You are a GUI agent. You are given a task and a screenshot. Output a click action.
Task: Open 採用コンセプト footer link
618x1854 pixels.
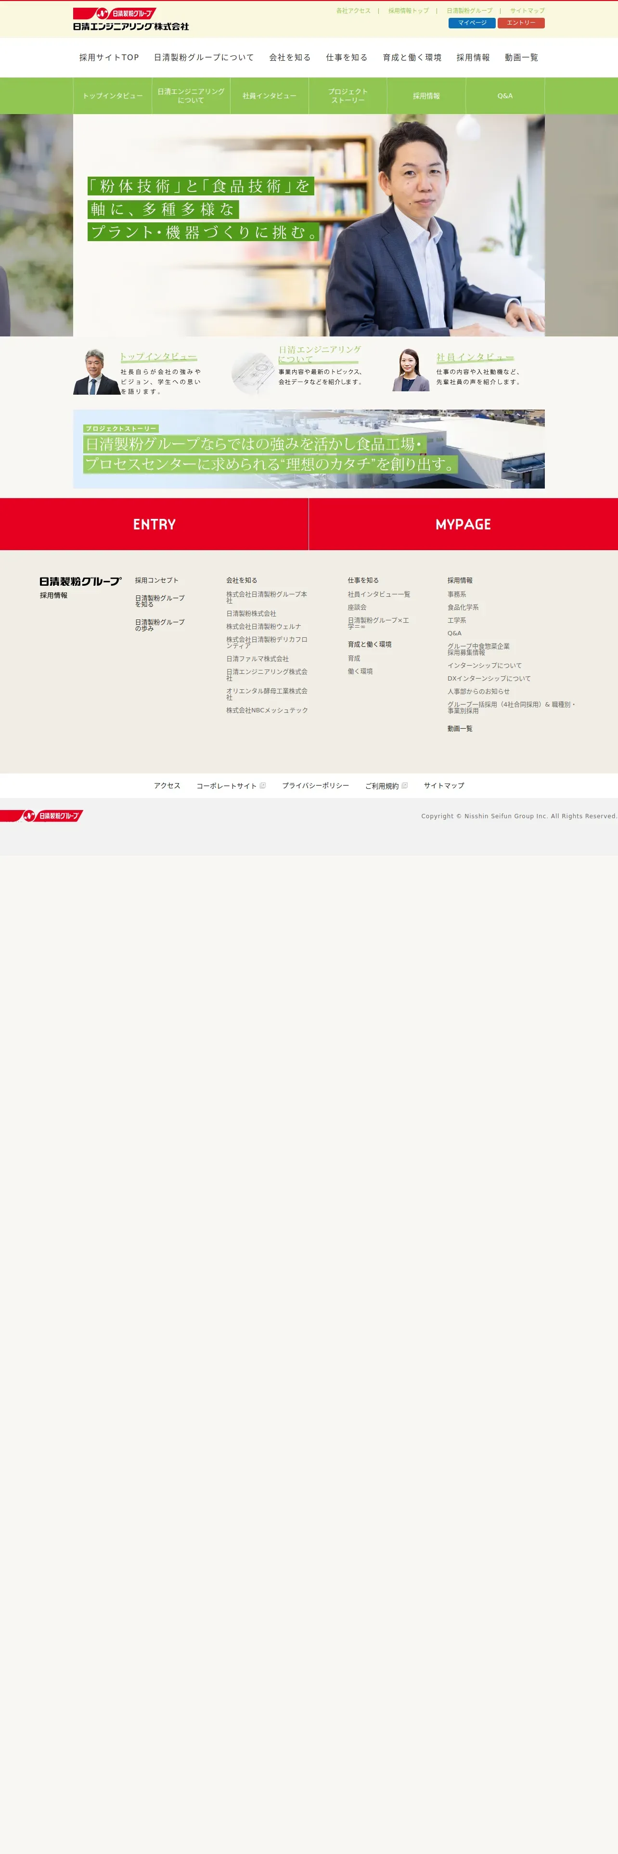pos(157,580)
